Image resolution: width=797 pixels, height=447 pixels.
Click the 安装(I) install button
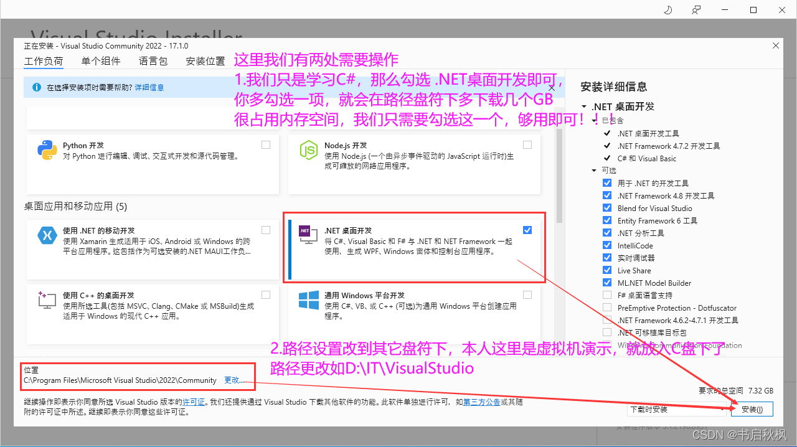coord(752,409)
